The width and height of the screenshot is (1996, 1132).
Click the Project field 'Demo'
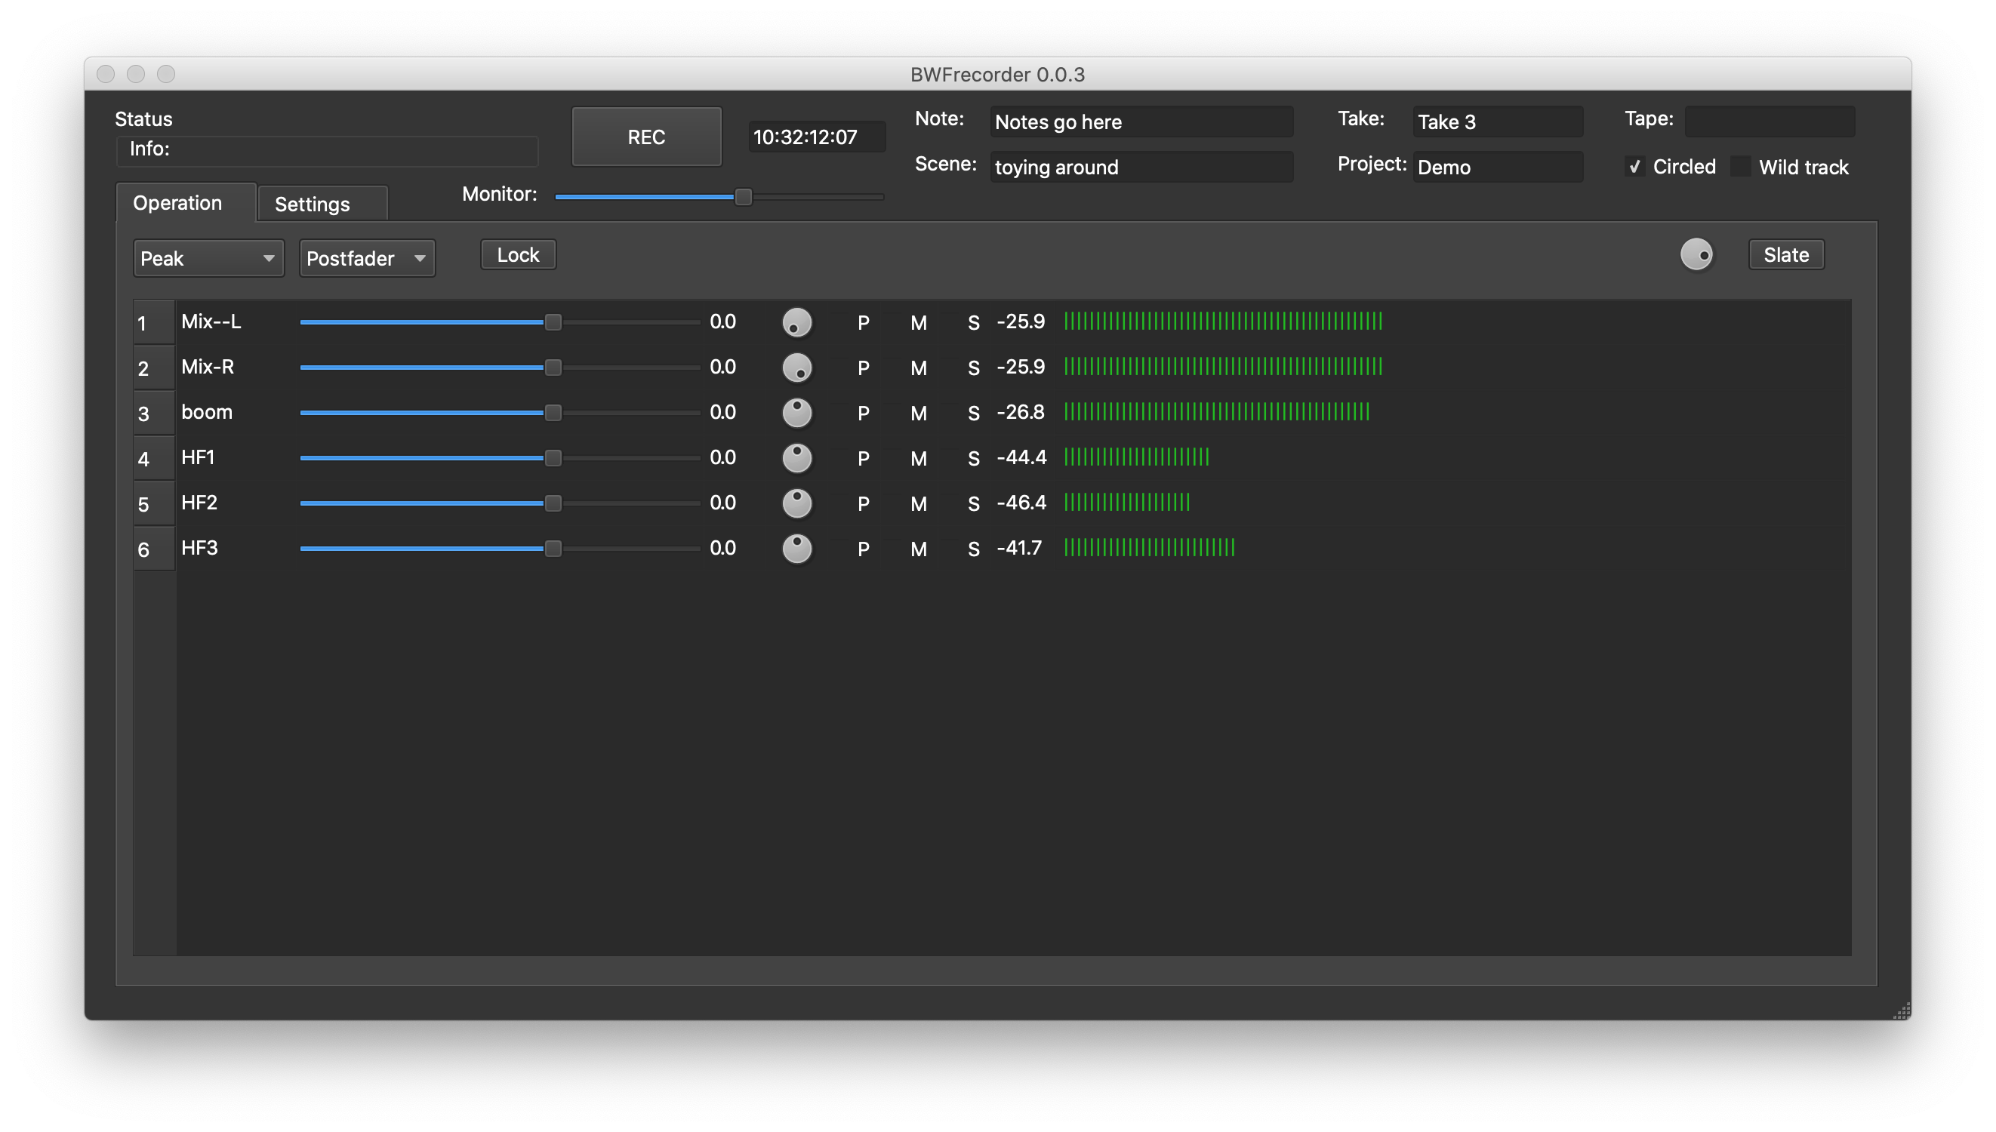click(1498, 167)
